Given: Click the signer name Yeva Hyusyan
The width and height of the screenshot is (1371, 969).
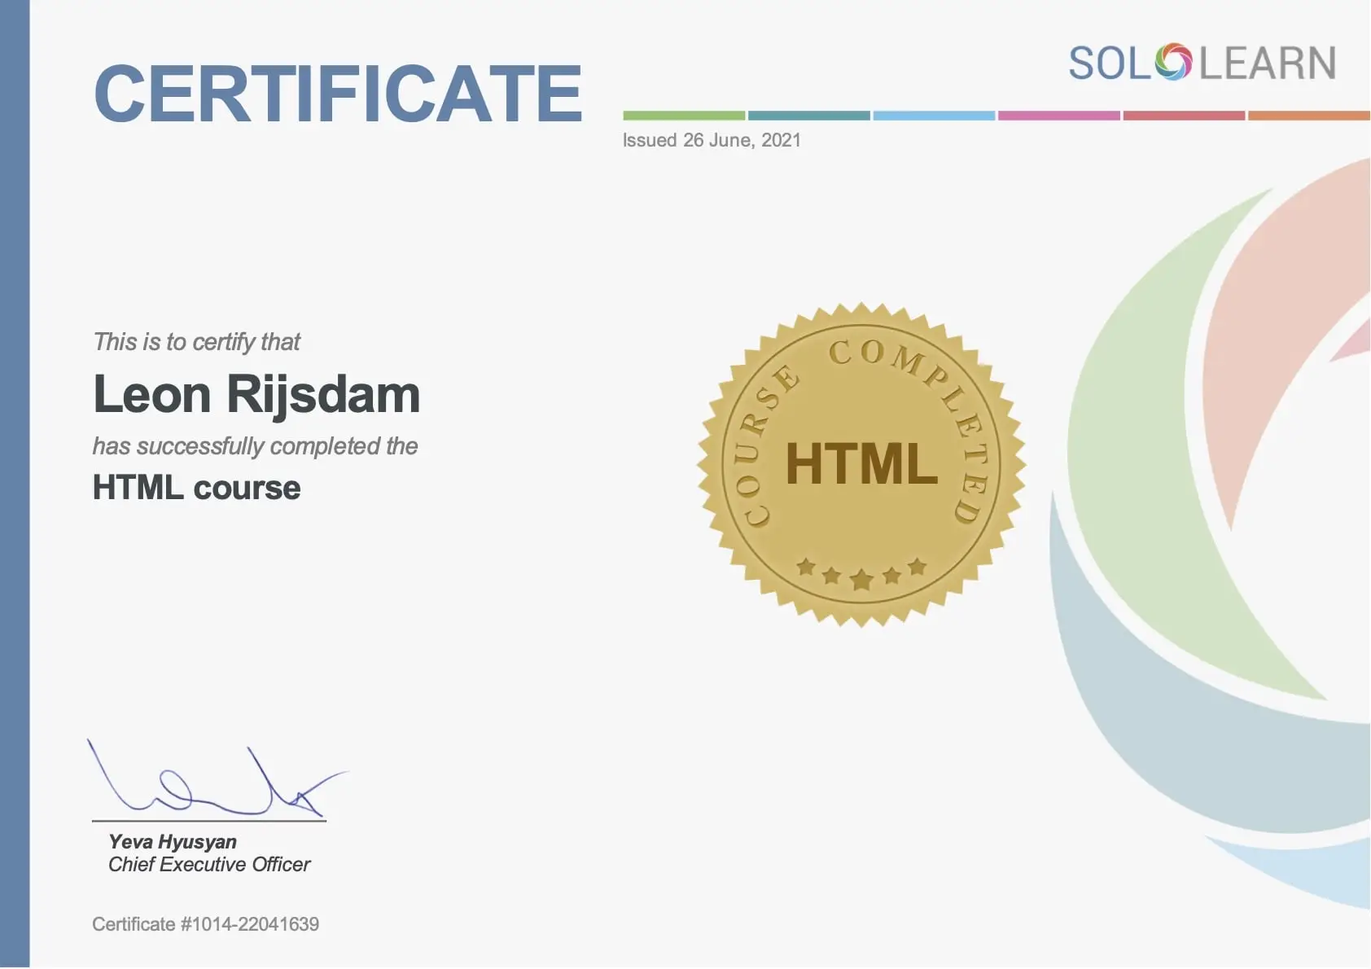Looking at the screenshot, I should pyautogui.click(x=173, y=842).
